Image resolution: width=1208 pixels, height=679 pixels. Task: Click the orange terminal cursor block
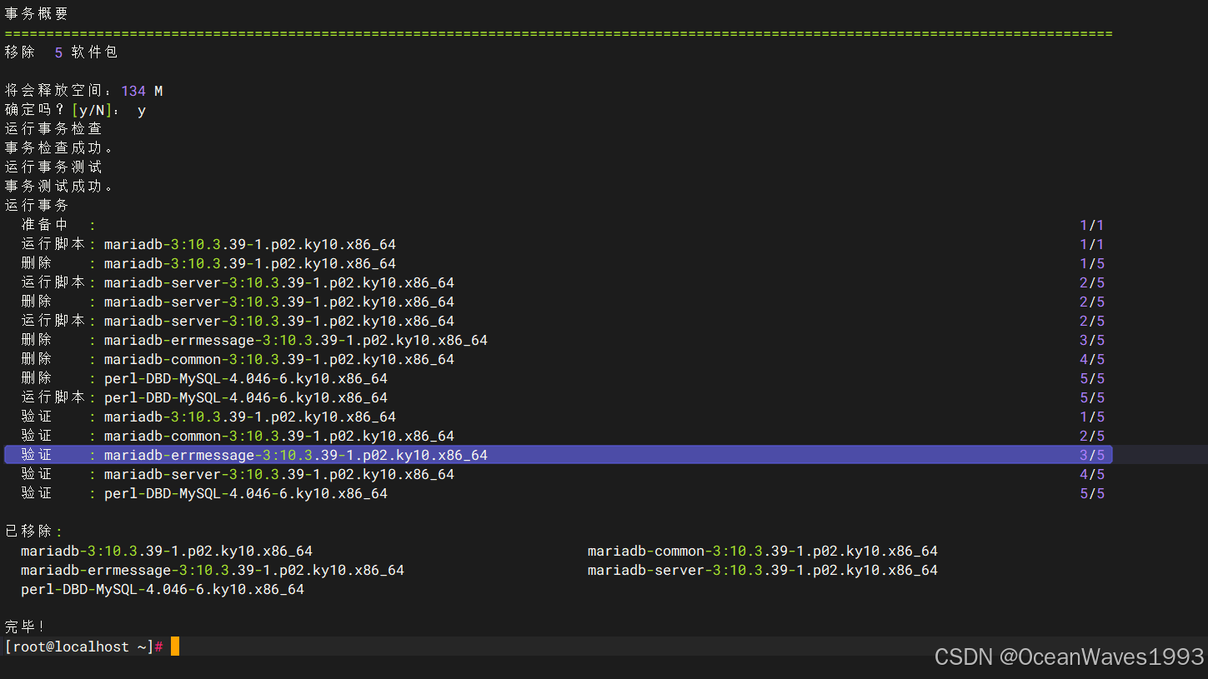coord(175,647)
